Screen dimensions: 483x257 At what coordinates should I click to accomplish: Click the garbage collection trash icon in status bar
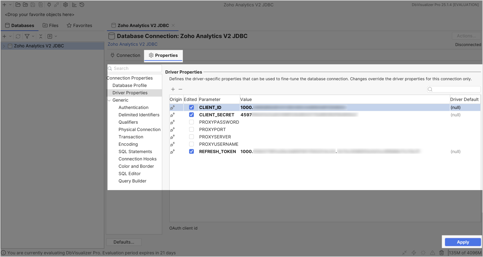(441, 253)
